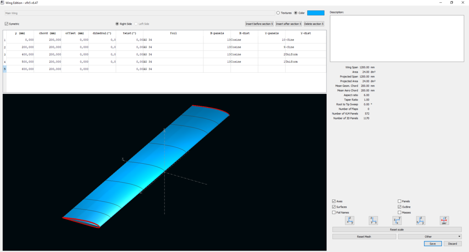The width and height of the screenshot is (469, 252).
Task: Click the chord (mm) column header
Action: [x=48, y=33]
